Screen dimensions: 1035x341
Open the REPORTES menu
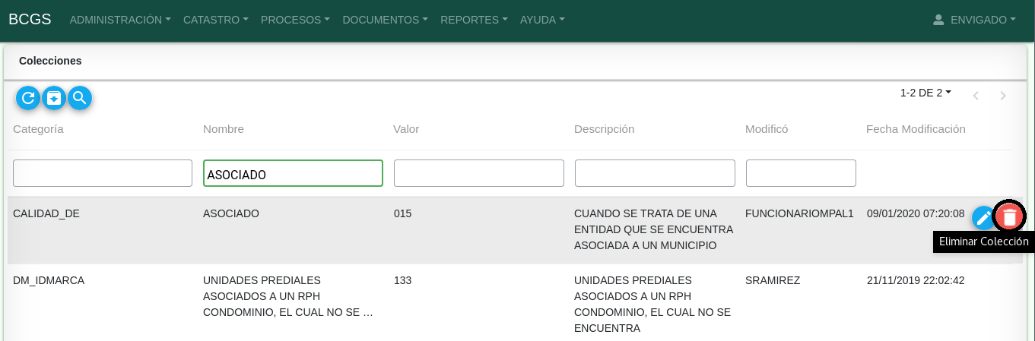(x=474, y=20)
